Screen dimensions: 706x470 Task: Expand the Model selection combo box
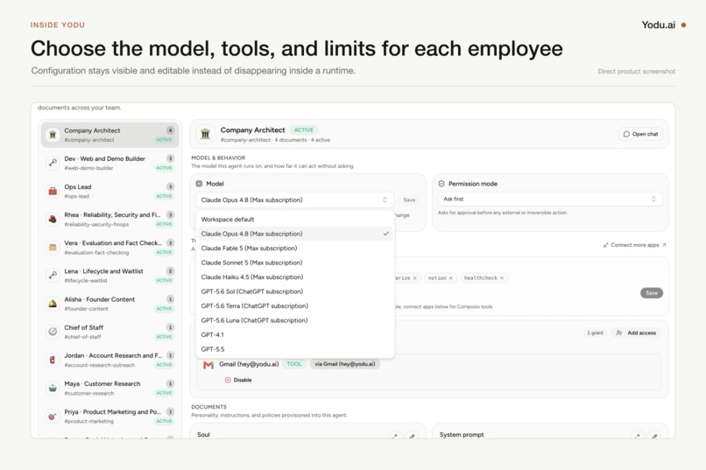(x=294, y=200)
